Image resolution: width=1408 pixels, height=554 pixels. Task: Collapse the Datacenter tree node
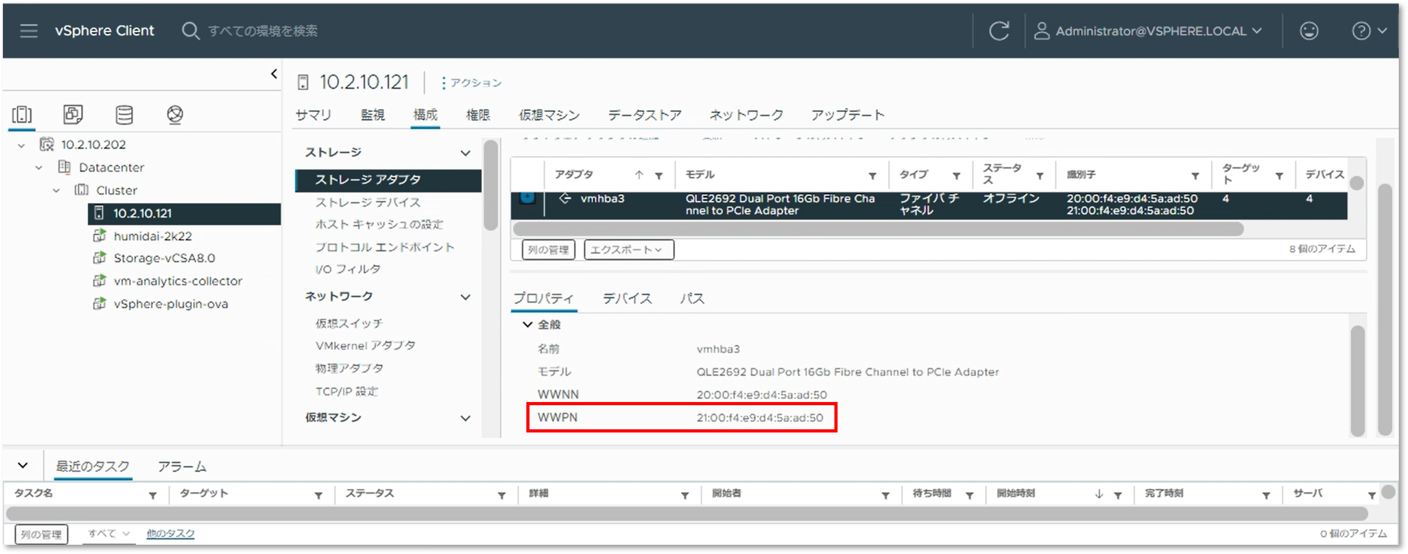point(39,168)
